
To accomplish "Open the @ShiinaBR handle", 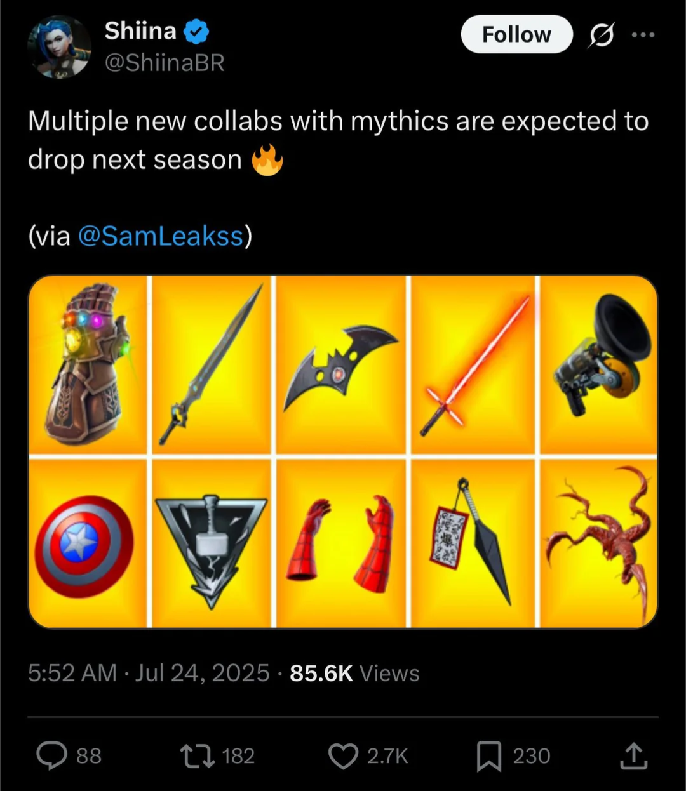I will tap(164, 63).
